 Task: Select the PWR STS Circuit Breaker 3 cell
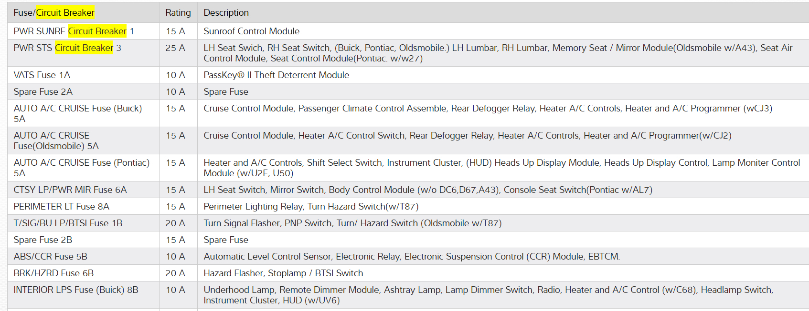[x=67, y=48]
